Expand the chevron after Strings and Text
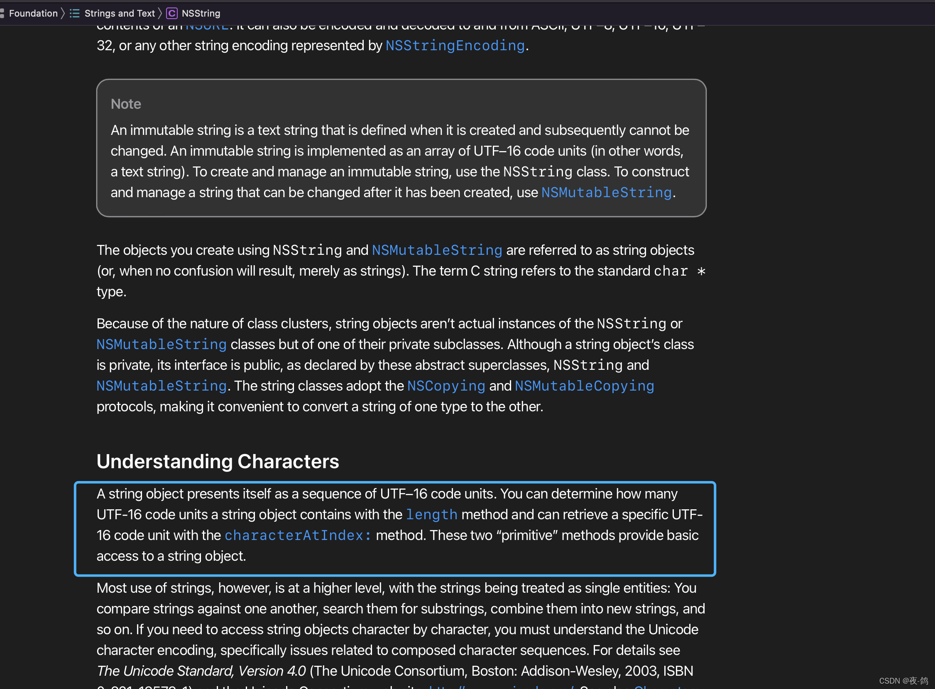Image resolution: width=935 pixels, height=689 pixels. coord(160,13)
